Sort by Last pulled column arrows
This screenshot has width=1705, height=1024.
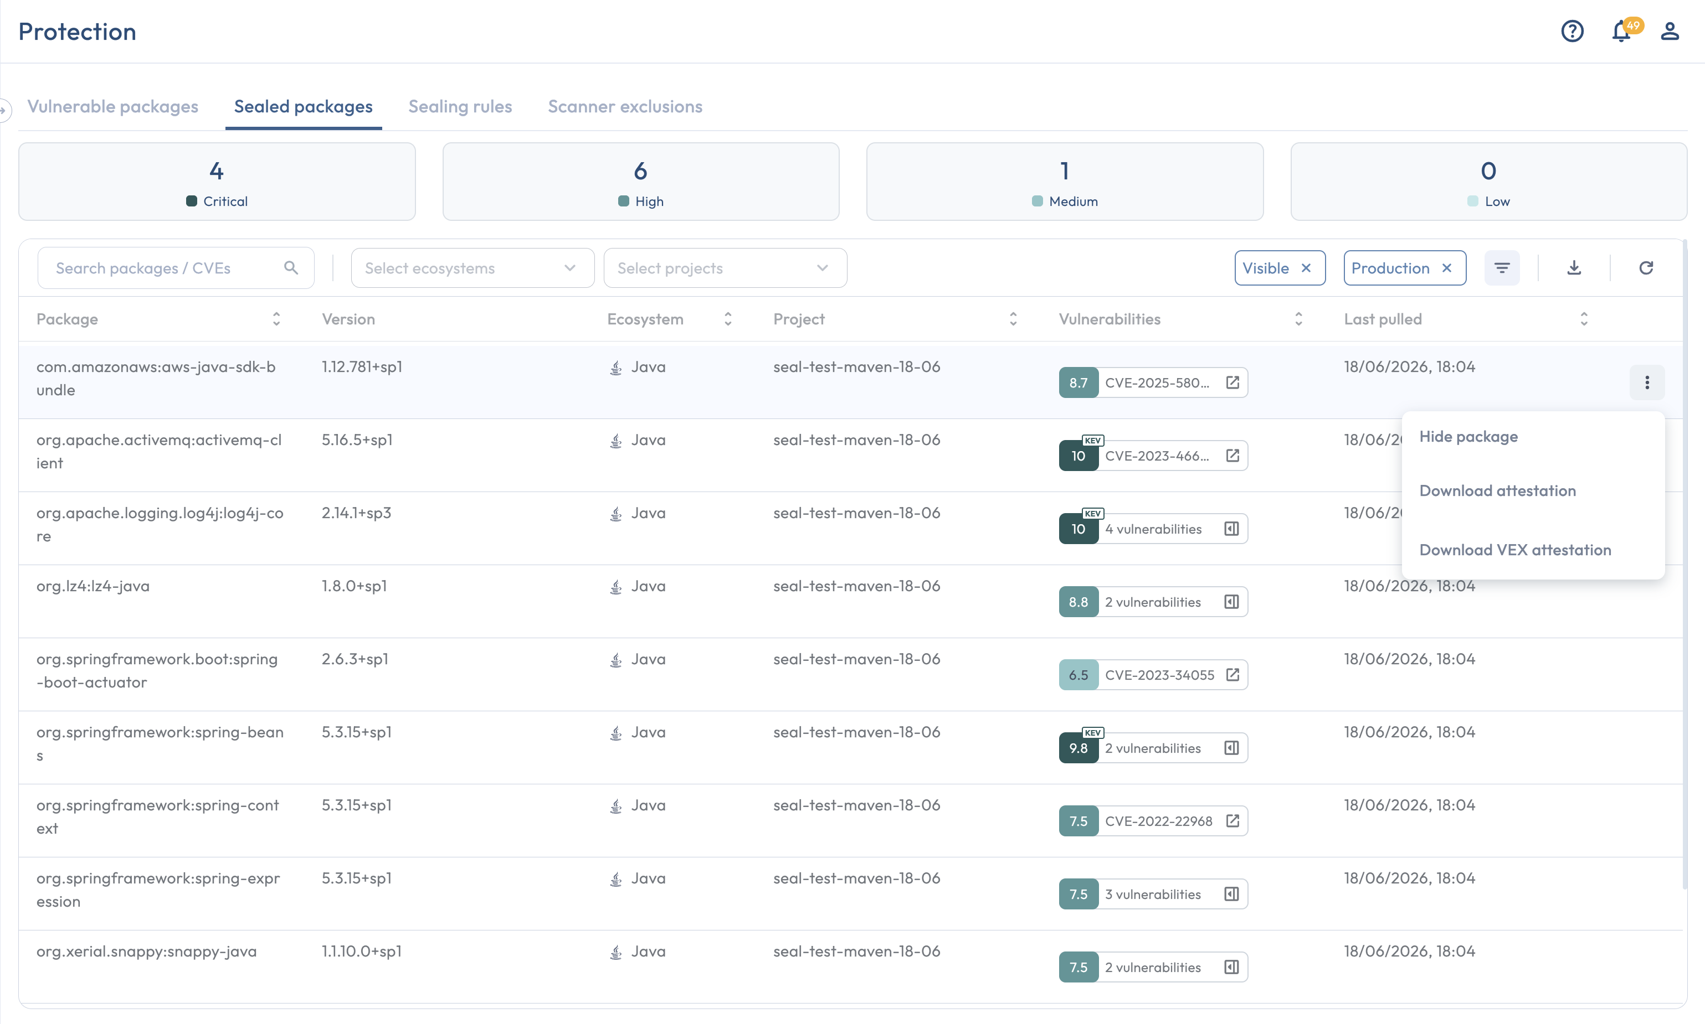(x=1584, y=319)
